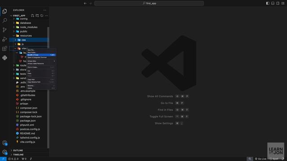This screenshot has width=287, height=161.
Task: Go forward with the navigation arrow
Action: coord(91,3)
